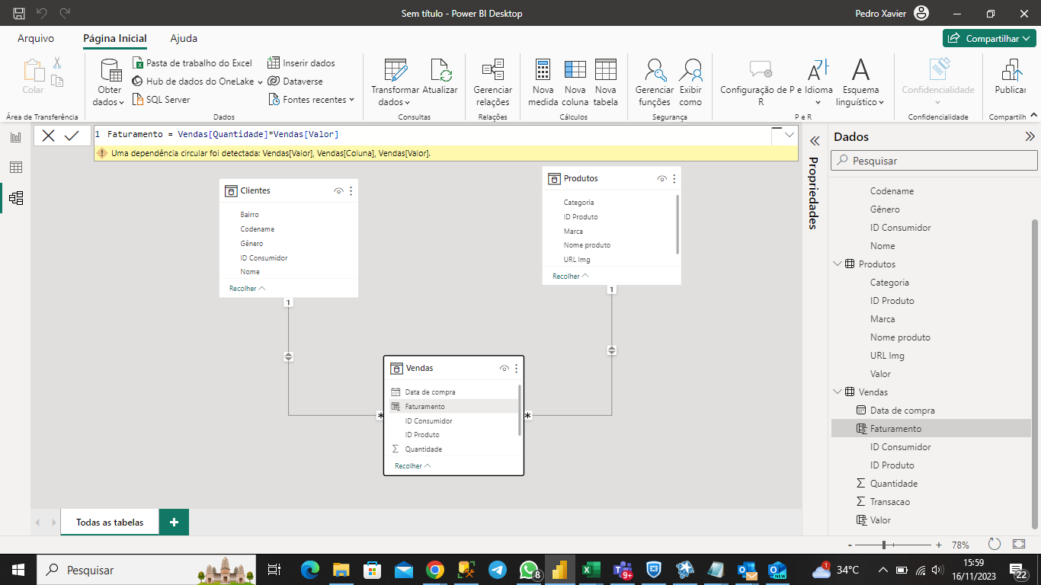This screenshot has height=585, width=1041.
Task: Open Gerenciar funções security icon
Action: pyautogui.click(x=655, y=69)
